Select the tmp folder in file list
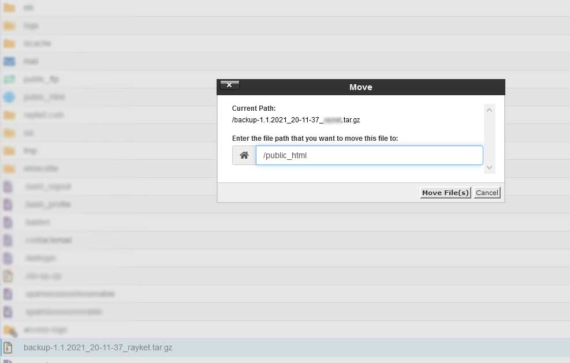 (x=31, y=151)
